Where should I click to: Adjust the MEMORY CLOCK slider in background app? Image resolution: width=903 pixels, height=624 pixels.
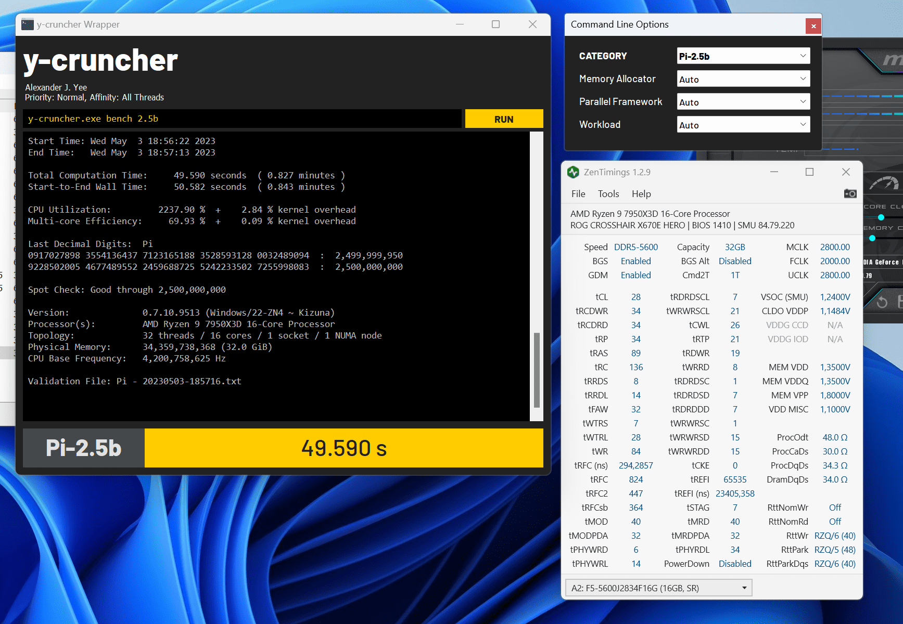point(872,238)
